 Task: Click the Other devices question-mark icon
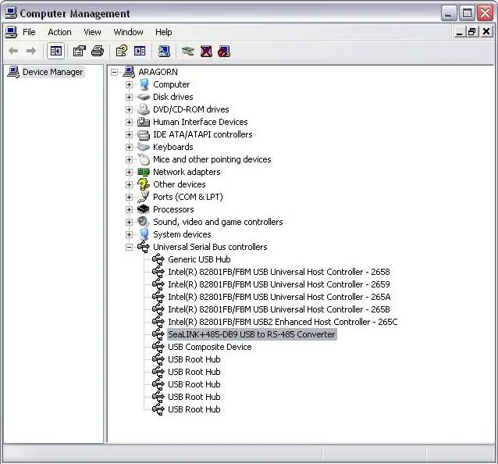tap(144, 184)
